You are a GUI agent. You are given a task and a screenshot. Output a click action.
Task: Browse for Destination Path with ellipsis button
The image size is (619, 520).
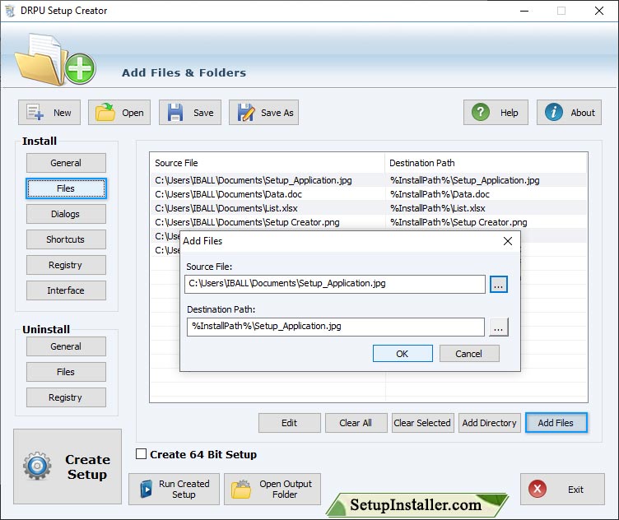[x=499, y=327]
